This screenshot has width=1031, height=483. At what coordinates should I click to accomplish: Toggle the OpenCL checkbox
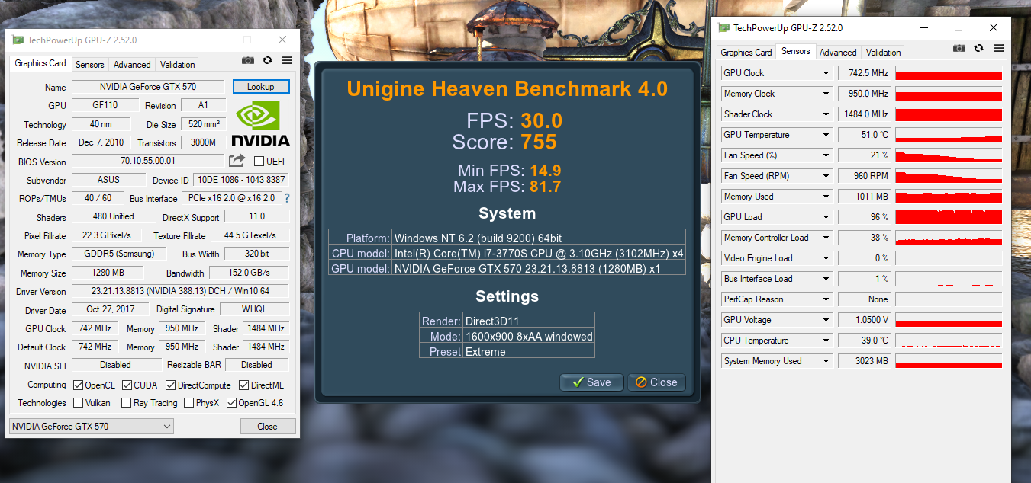click(78, 385)
